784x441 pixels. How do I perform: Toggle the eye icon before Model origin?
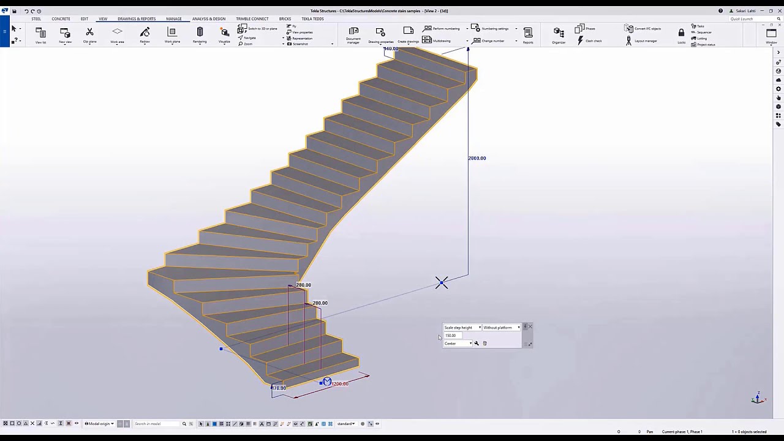(77, 424)
